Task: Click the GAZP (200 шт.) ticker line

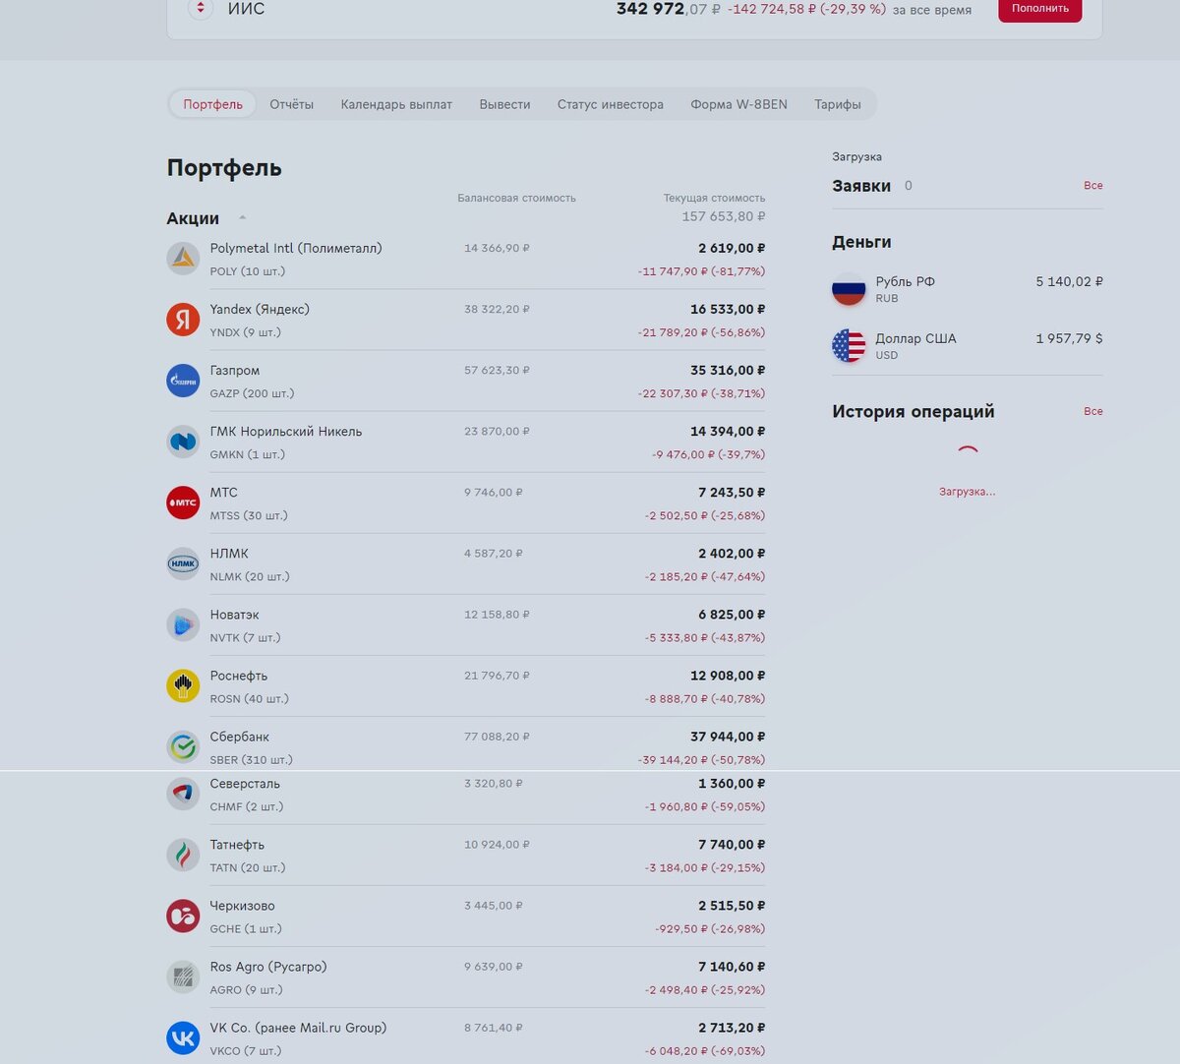Action: tap(252, 393)
